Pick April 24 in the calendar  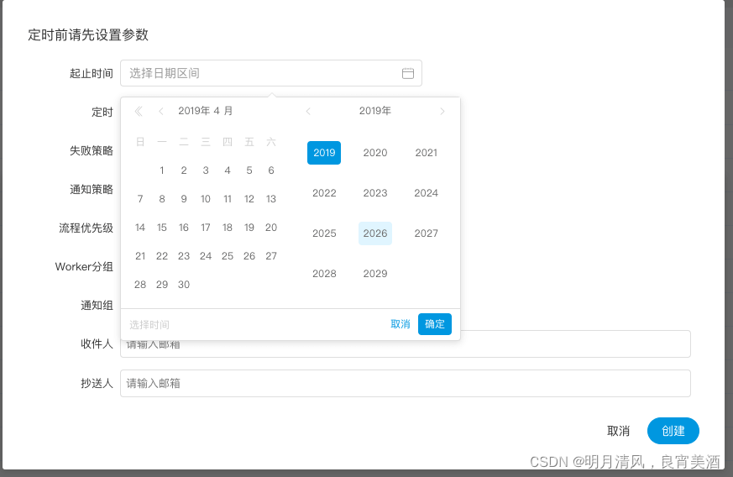(x=206, y=256)
